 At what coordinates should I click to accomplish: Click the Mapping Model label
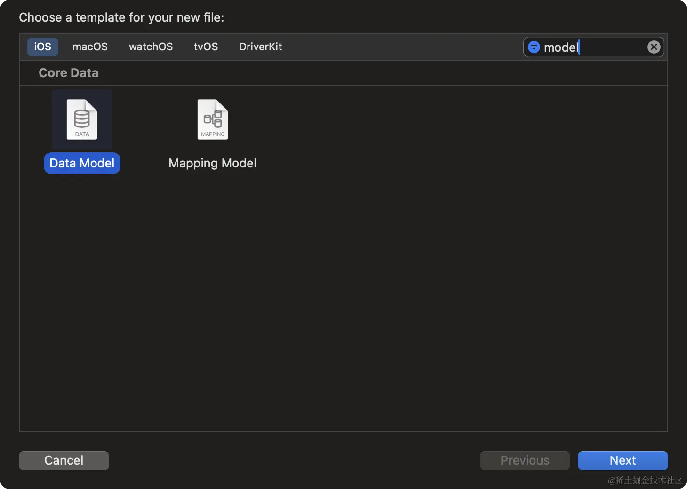[213, 163]
